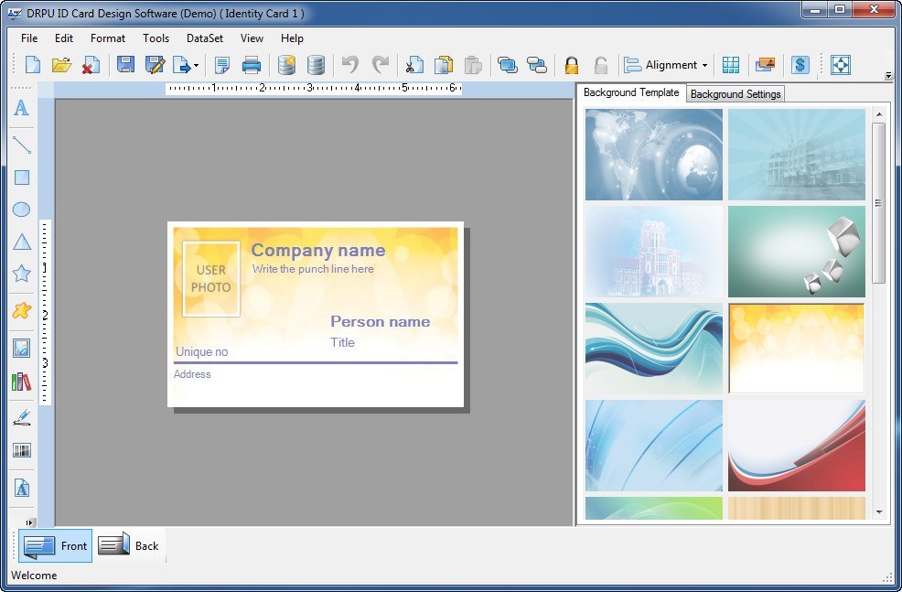Screen dimensions: 902x592
Task: Select the Line drawing tool
Action: (x=21, y=144)
